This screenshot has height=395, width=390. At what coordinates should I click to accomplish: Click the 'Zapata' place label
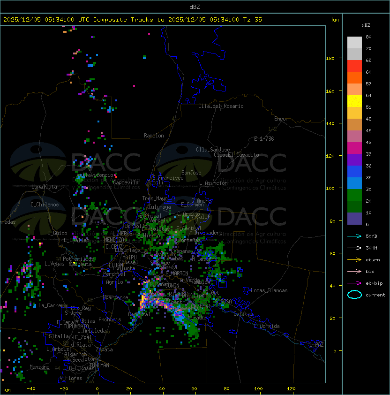pos(104,349)
